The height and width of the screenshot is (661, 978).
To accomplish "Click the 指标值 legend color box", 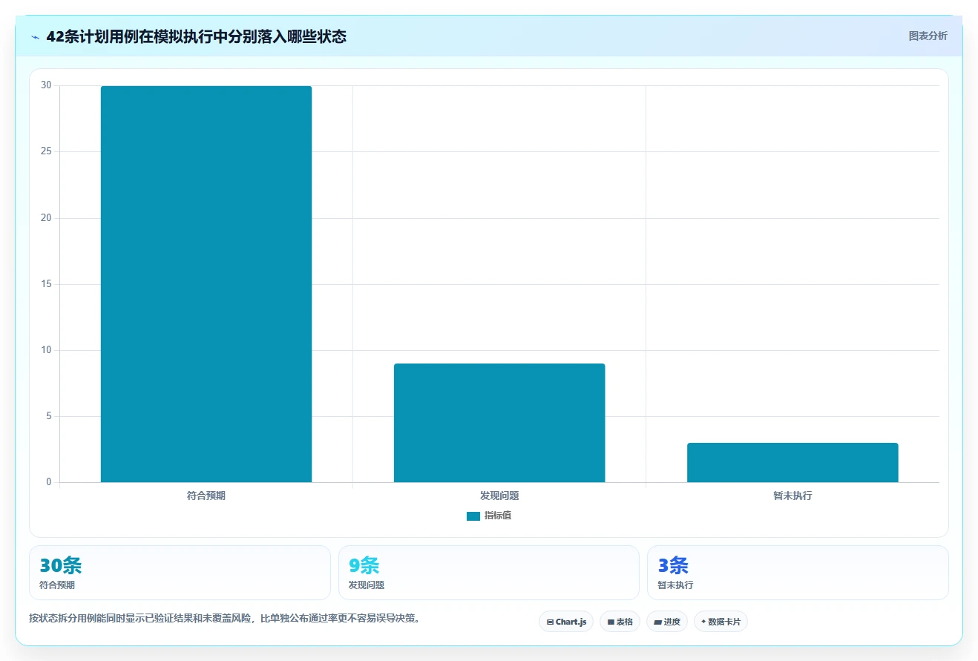I will [x=473, y=516].
